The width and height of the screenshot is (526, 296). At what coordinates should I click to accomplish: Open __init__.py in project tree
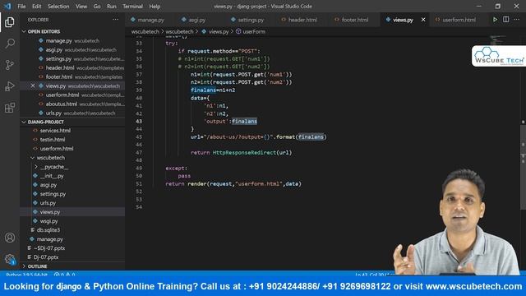[72, 176]
